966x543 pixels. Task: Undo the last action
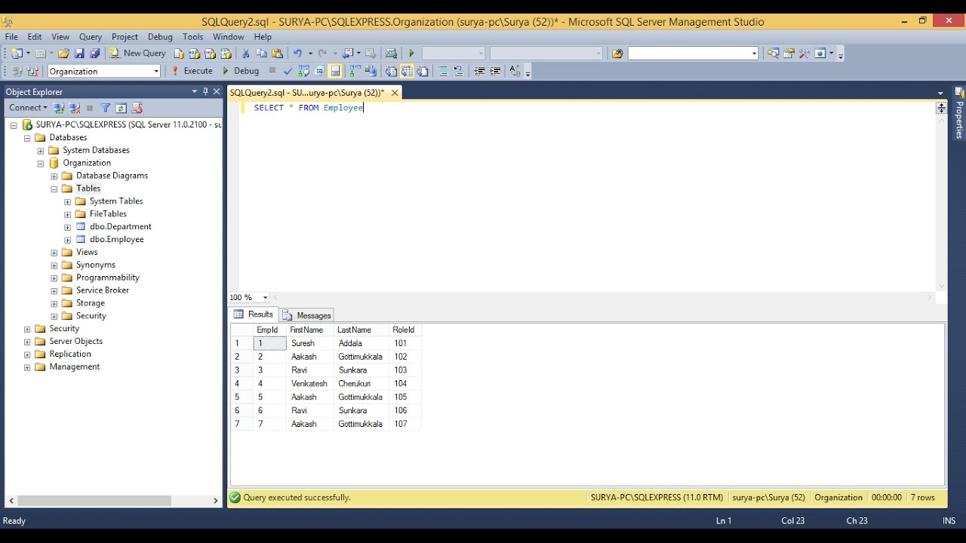pyautogui.click(x=297, y=54)
